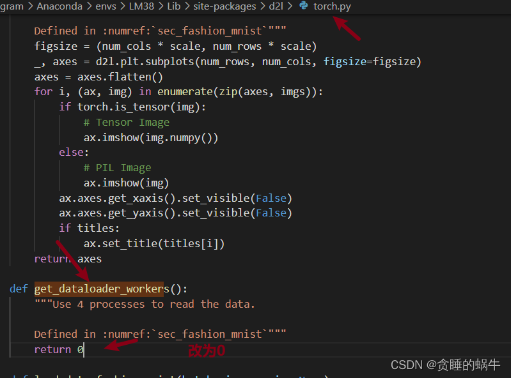Expand breadcrumb chevron after envs

pos(123,6)
